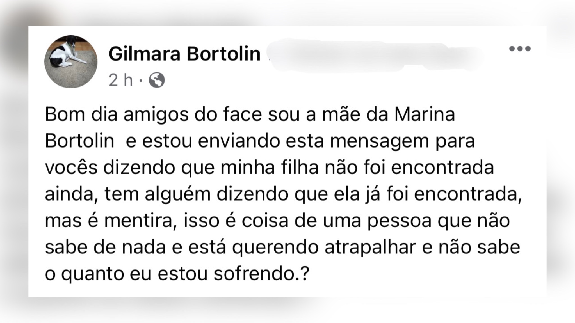Click the word "sofrendo.?" ending the post
Screen dimensions: 575x323
[261, 274]
